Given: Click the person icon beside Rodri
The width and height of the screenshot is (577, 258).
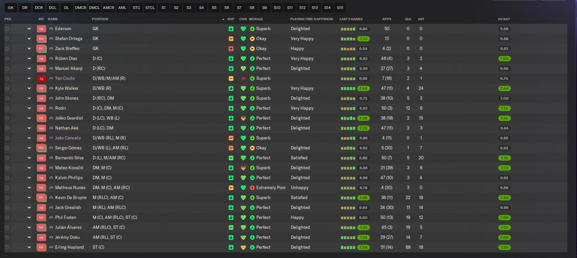Looking at the screenshot, I should tap(51, 108).
